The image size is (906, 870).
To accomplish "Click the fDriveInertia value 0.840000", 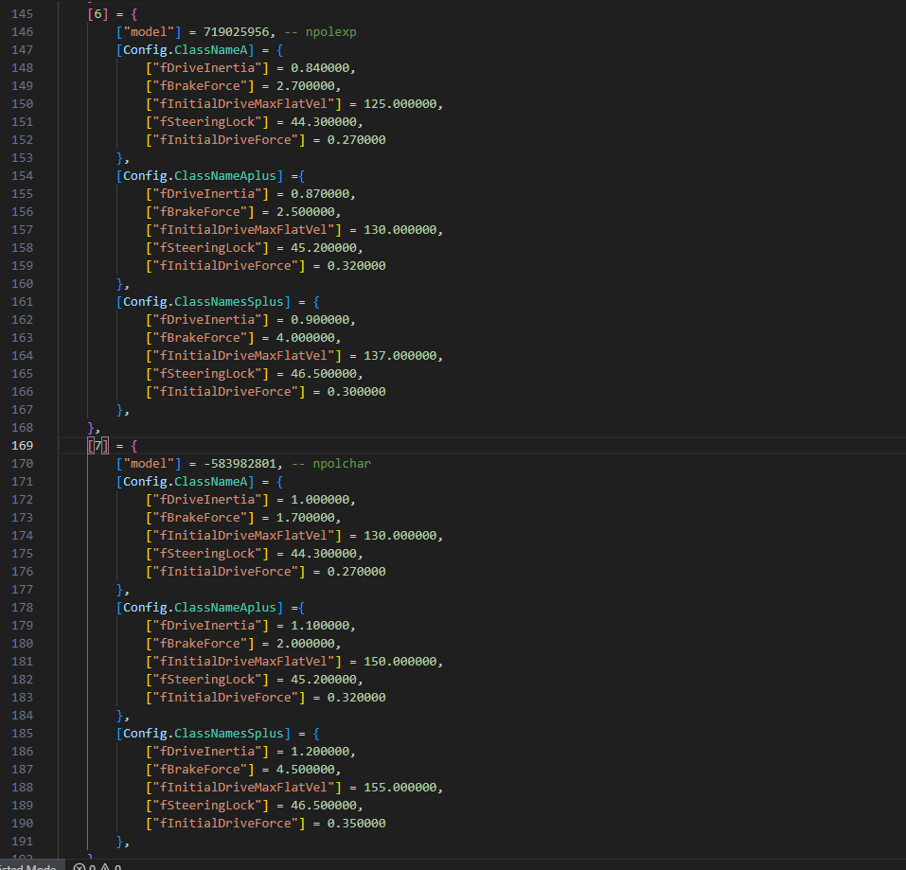I will click(320, 67).
